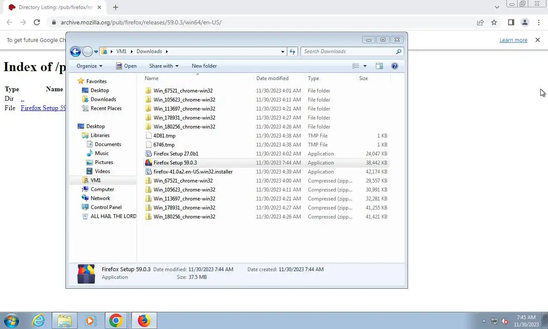Open Libraries in the navigation pane
548x329 pixels.
[x=100, y=135]
